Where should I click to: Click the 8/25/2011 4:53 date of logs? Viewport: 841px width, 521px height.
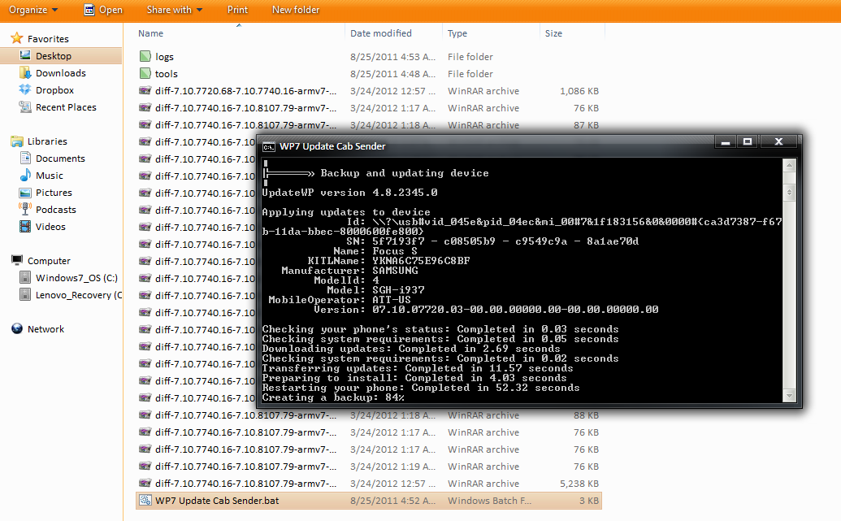pyautogui.click(x=392, y=56)
